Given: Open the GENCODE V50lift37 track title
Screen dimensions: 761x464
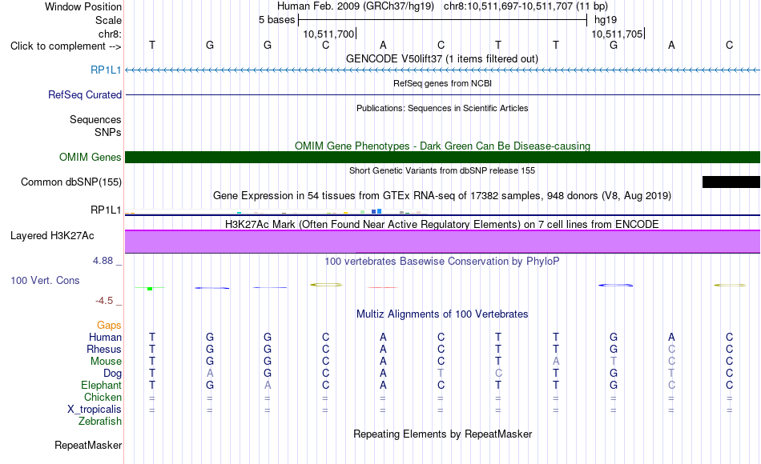Looking at the screenshot, I should click(442, 58).
